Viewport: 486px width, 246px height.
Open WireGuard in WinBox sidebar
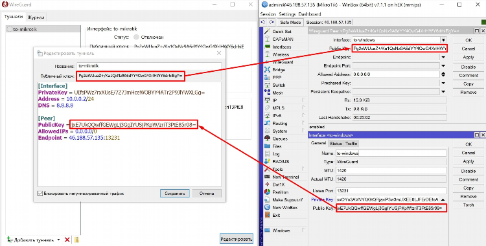[283, 62]
